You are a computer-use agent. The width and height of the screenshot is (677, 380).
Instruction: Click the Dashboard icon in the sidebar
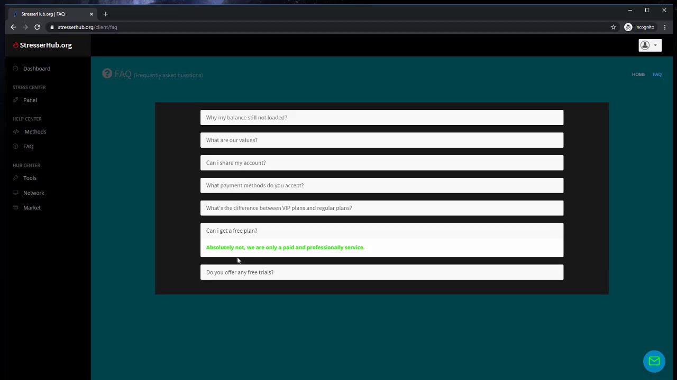[x=15, y=69]
